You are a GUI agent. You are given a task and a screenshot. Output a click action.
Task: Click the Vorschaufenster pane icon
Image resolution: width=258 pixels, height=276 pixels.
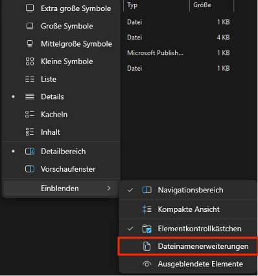[30, 169]
